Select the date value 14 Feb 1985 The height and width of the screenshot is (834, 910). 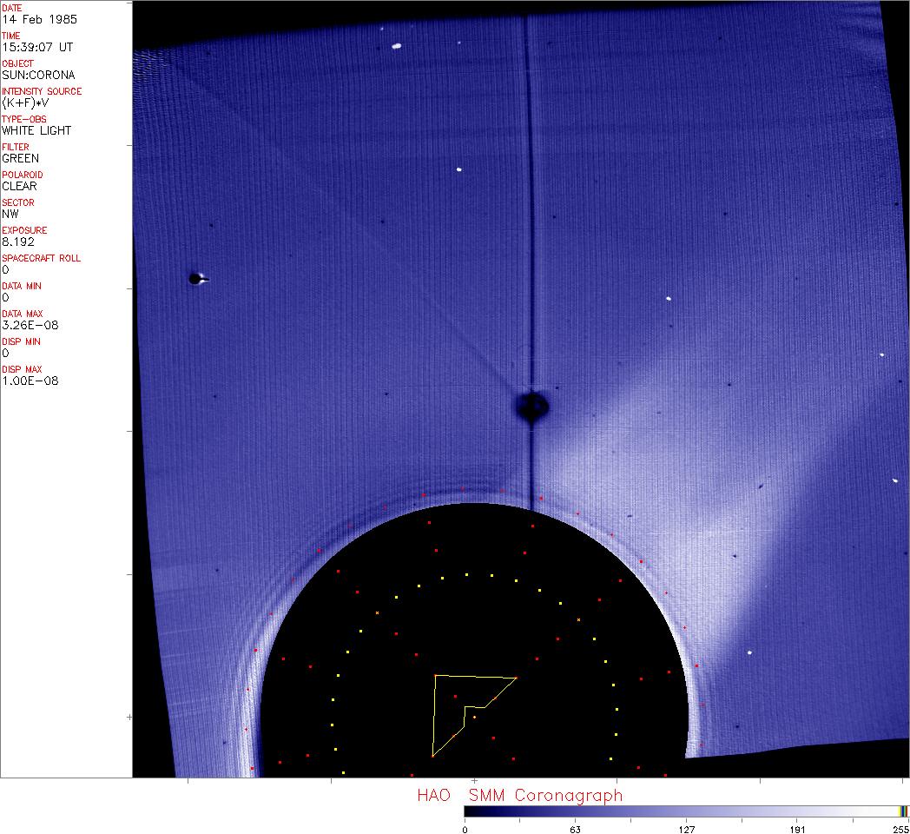click(x=39, y=19)
